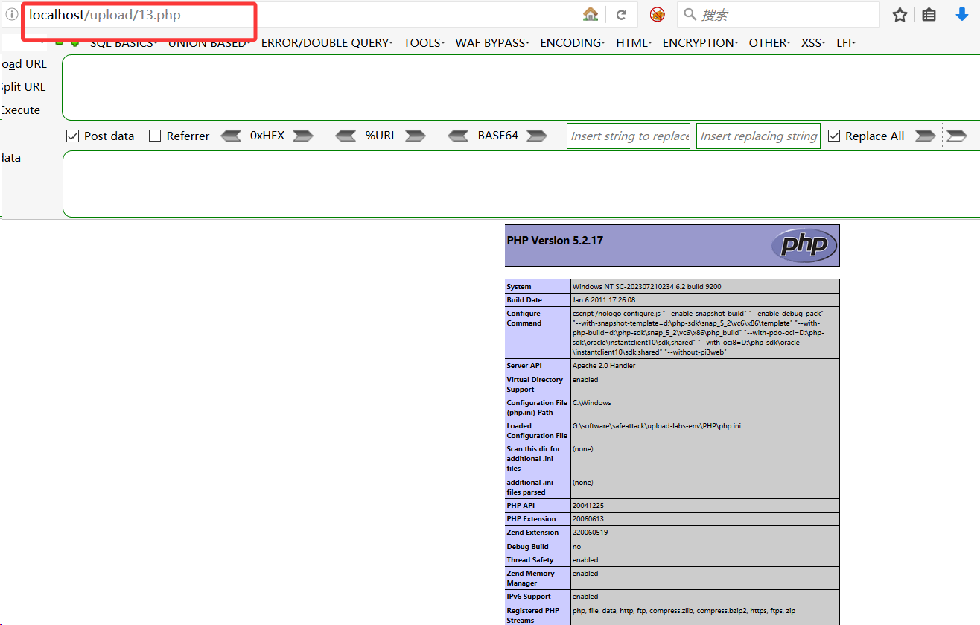The width and height of the screenshot is (980, 625).
Task: Click the white outlined arrow at far right
Action: pyautogui.click(x=957, y=136)
